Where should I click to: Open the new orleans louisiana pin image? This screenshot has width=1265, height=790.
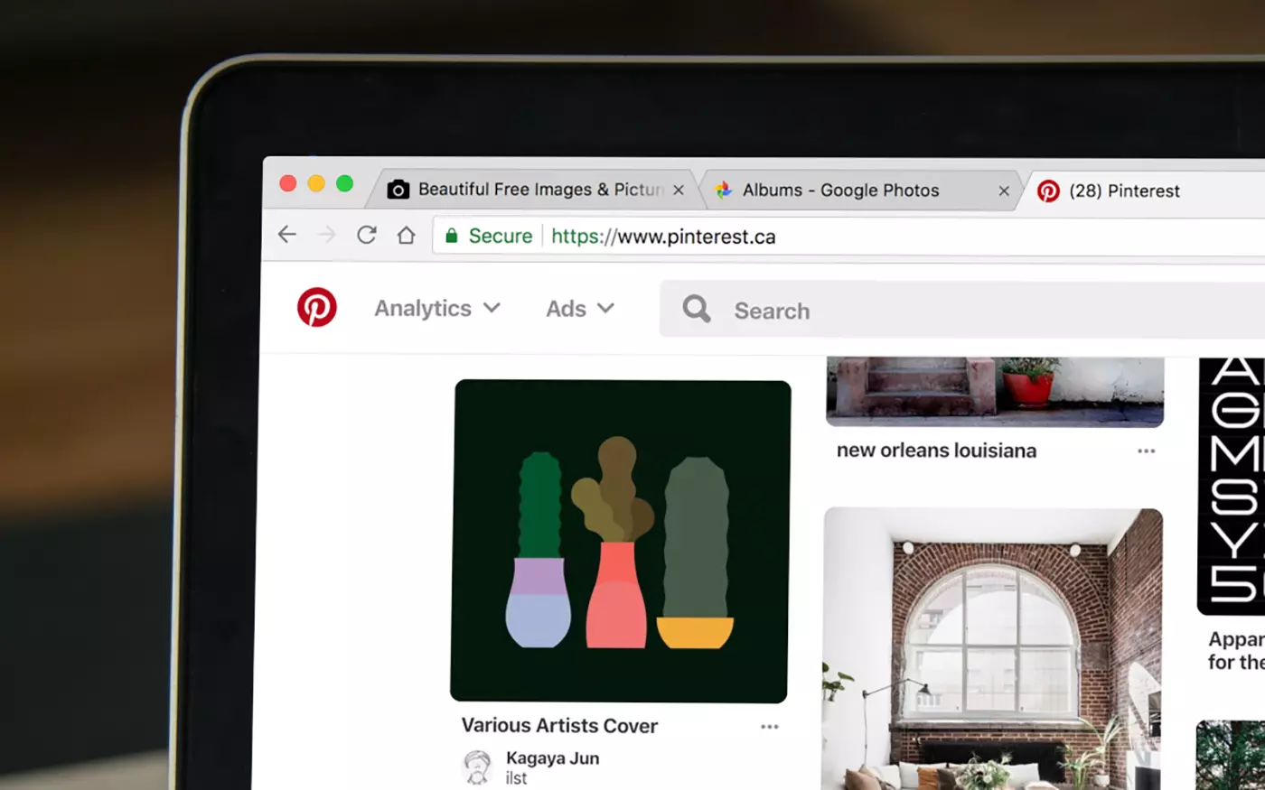tap(995, 392)
